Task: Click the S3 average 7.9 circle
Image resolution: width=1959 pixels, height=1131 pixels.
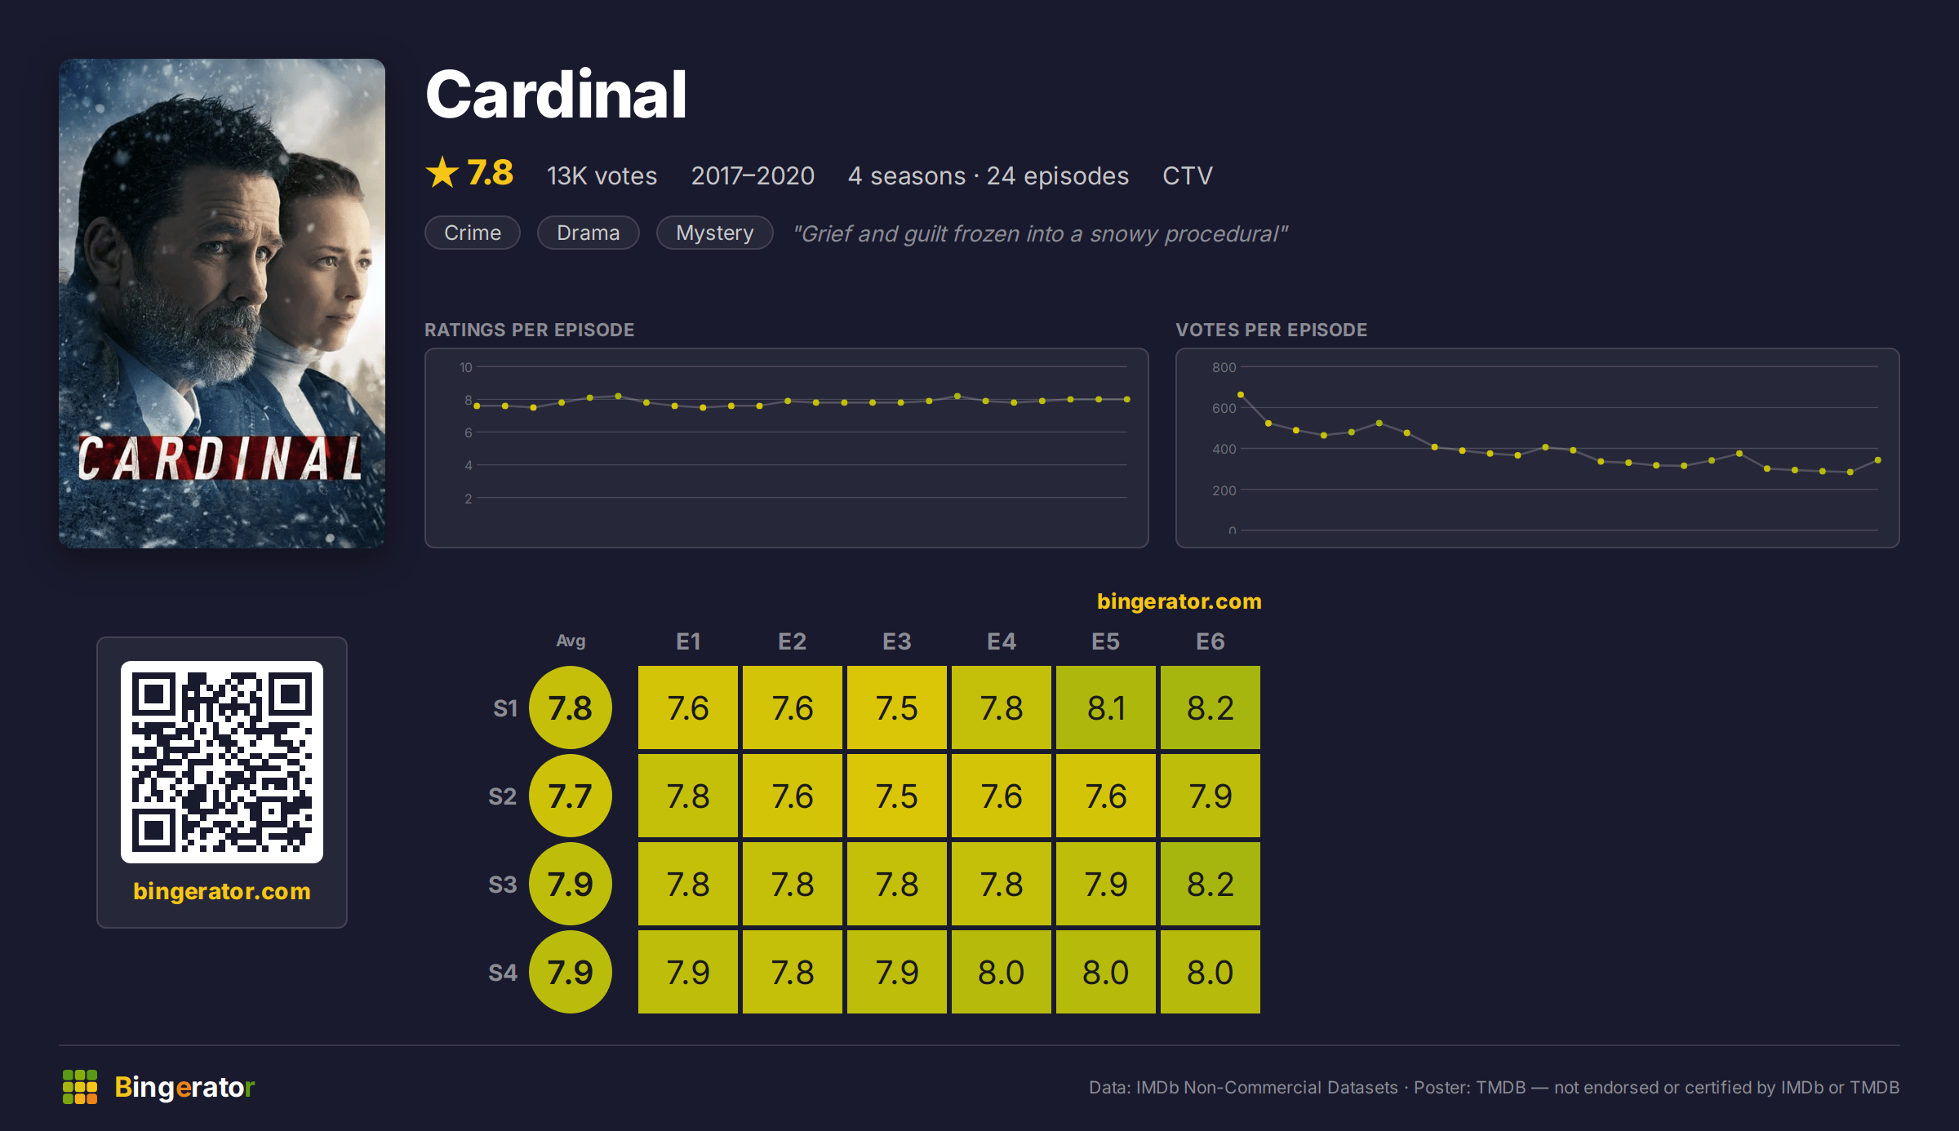Action: pos(571,884)
